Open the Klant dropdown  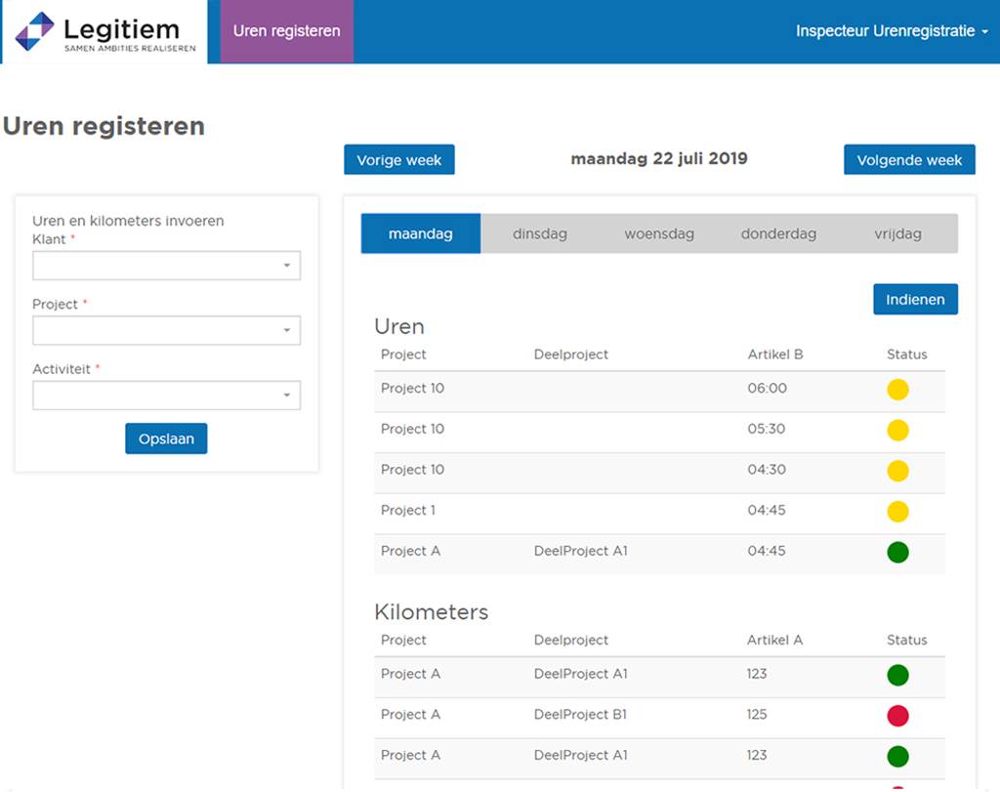166,266
